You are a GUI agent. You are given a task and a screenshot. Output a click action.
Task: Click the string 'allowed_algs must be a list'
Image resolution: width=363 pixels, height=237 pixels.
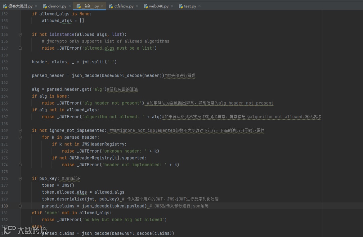point(118,48)
